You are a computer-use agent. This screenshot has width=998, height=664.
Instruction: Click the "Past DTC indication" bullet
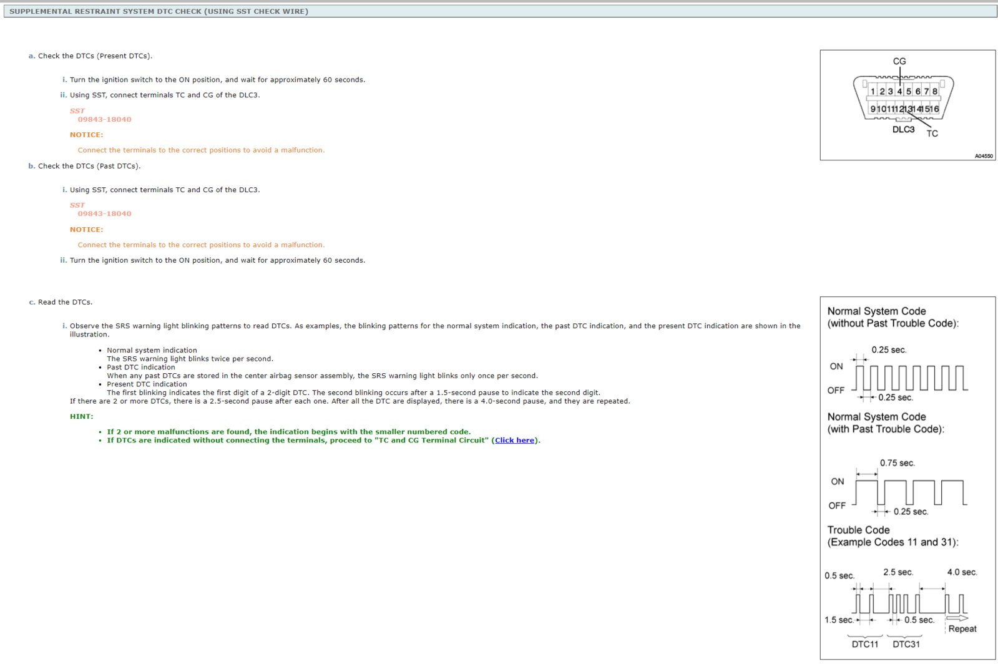(x=141, y=368)
